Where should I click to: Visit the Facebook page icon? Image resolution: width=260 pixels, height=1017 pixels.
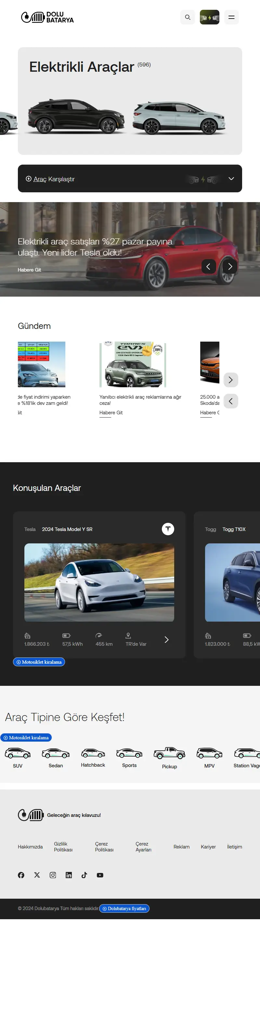pyautogui.click(x=21, y=875)
